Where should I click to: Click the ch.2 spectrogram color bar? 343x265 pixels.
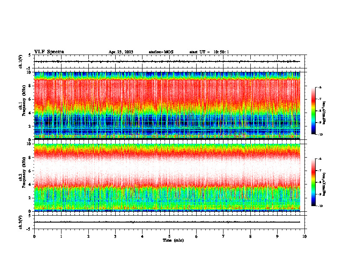313,182
